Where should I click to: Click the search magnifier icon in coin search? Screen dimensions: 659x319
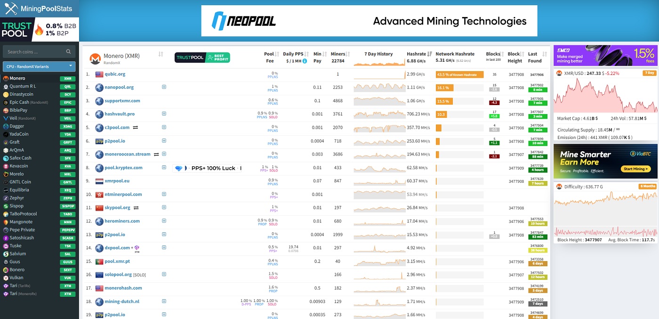coord(68,52)
